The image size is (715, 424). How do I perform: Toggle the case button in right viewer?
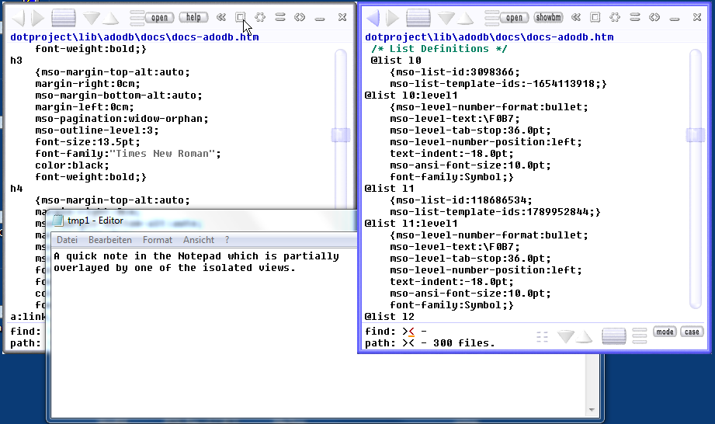691,332
